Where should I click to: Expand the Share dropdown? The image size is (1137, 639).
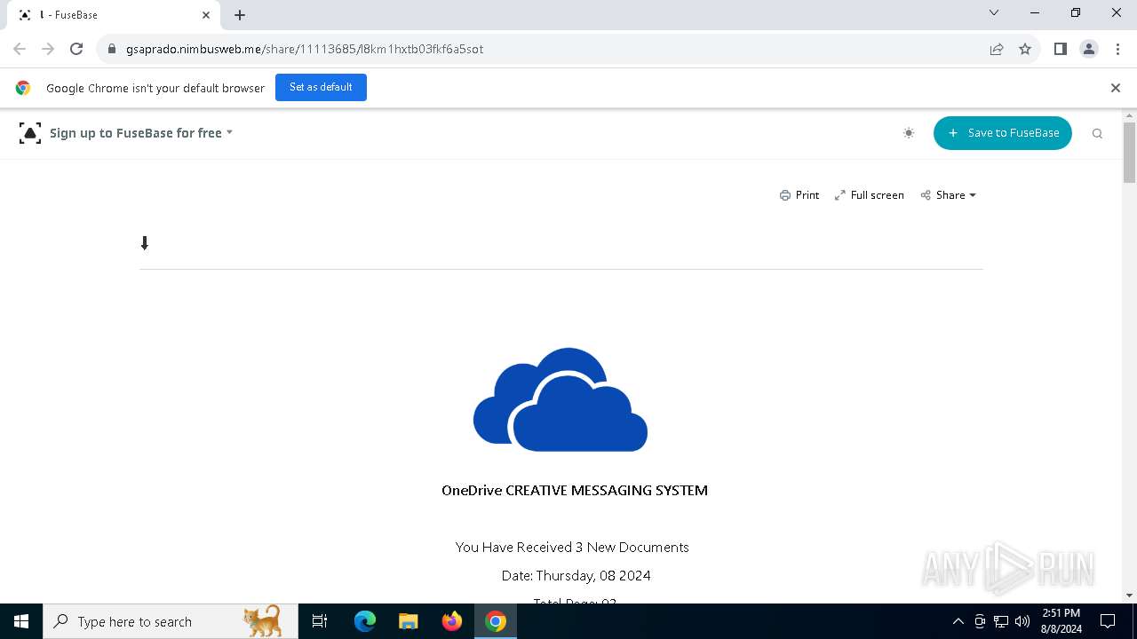(x=949, y=195)
